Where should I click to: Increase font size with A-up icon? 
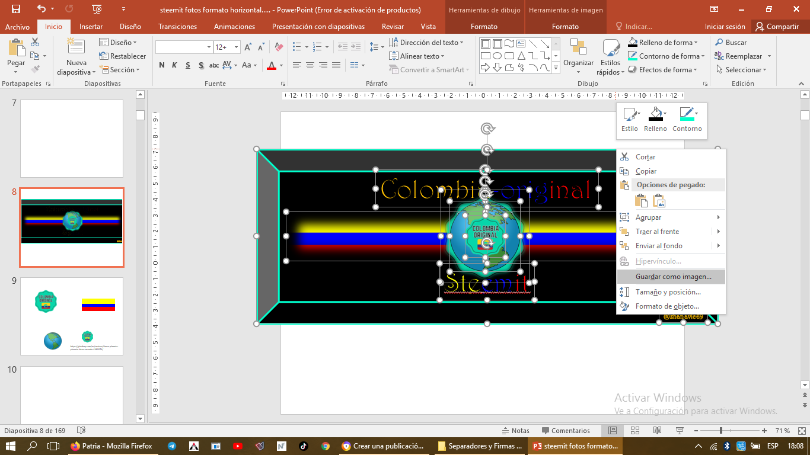[x=248, y=47]
